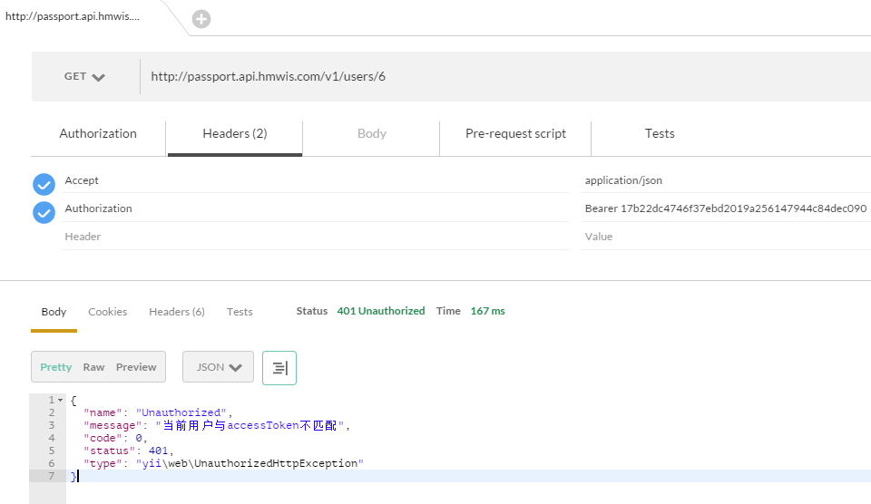Switch to the Authorization request tab
This screenshot has width=871, height=504.
point(98,134)
